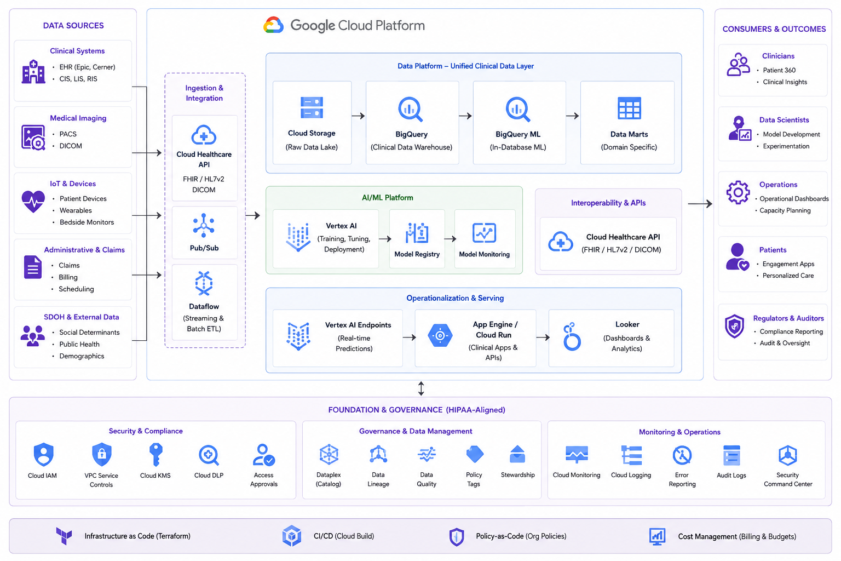Click the Interoperability & APIs title

(608, 203)
